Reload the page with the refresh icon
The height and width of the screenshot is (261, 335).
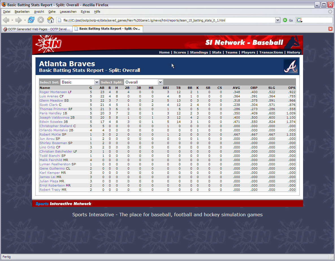tap(31, 20)
